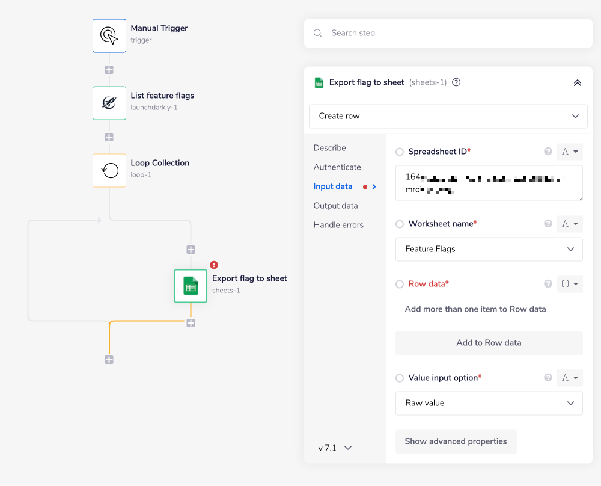Toggle the Value input option radio circle

point(400,378)
